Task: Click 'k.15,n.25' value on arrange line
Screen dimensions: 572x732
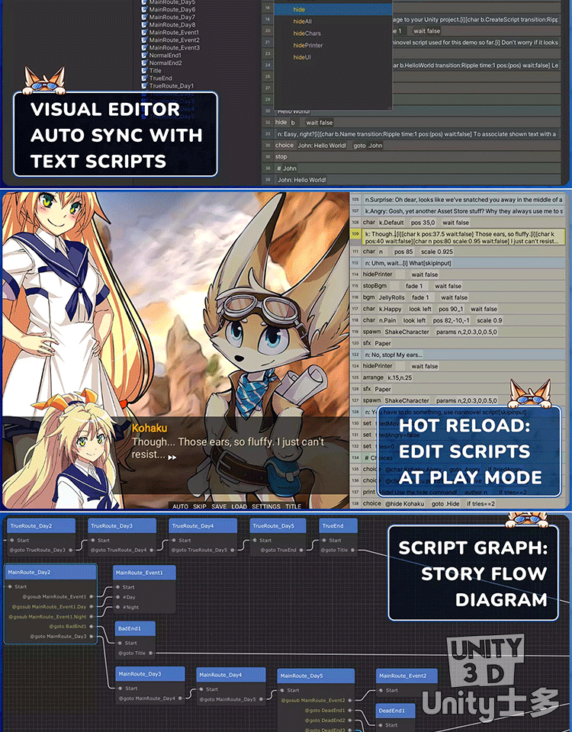Action: point(400,377)
